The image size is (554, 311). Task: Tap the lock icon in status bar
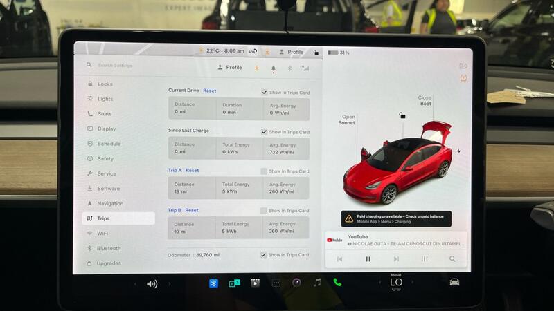click(316, 53)
